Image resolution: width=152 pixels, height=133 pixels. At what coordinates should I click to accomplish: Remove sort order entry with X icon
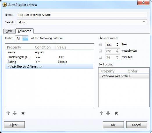116,113
